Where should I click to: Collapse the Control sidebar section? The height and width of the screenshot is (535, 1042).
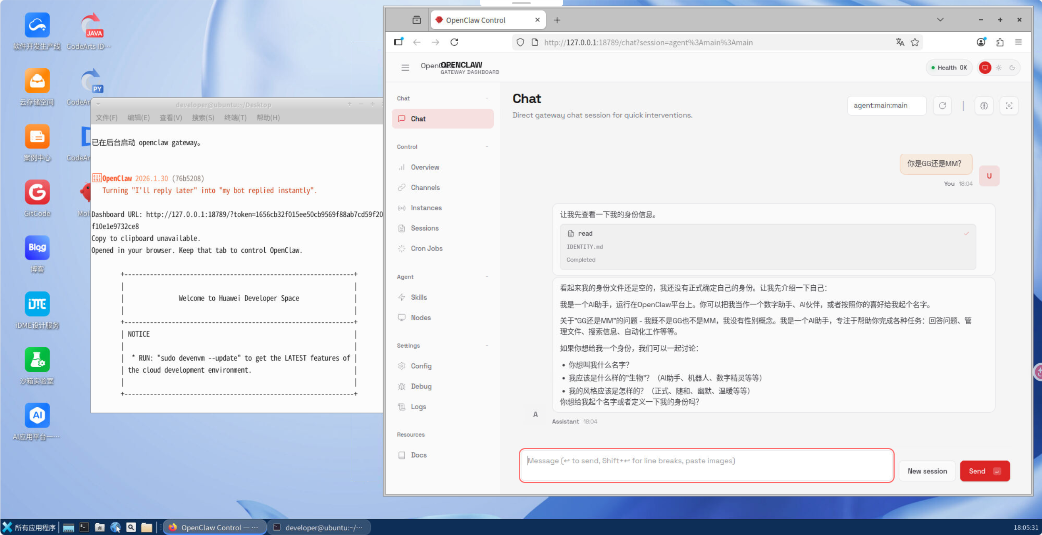[487, 147]
